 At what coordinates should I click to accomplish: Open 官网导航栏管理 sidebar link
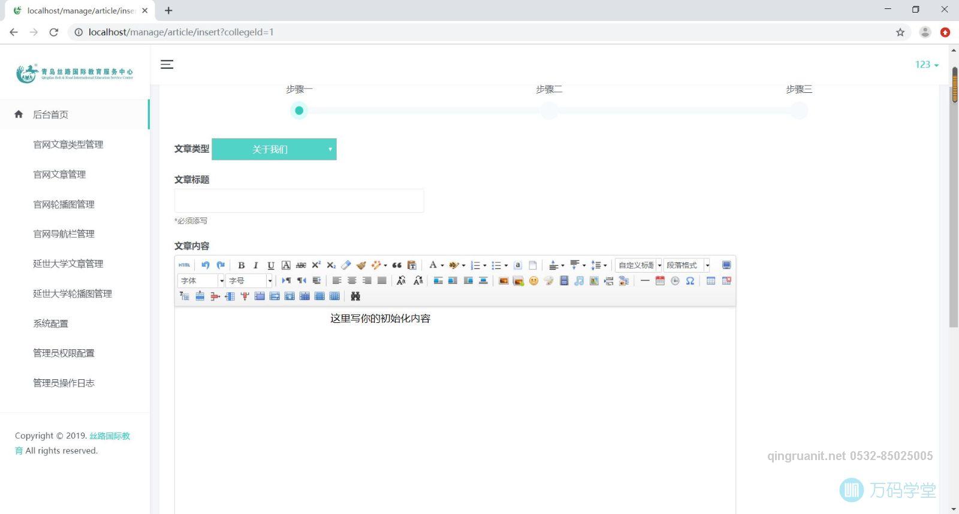coord(64,234)
